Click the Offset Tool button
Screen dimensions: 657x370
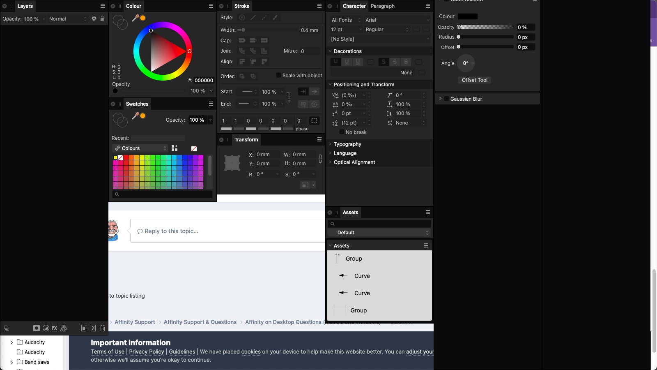pyautogui.click(x=475, y=80)
